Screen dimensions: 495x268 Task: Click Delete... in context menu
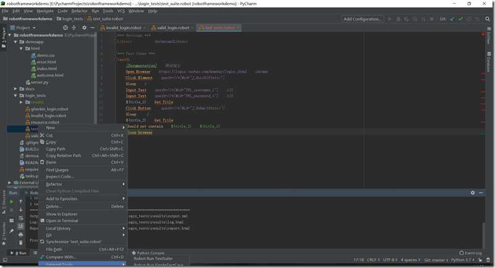(x=82, y=206)
